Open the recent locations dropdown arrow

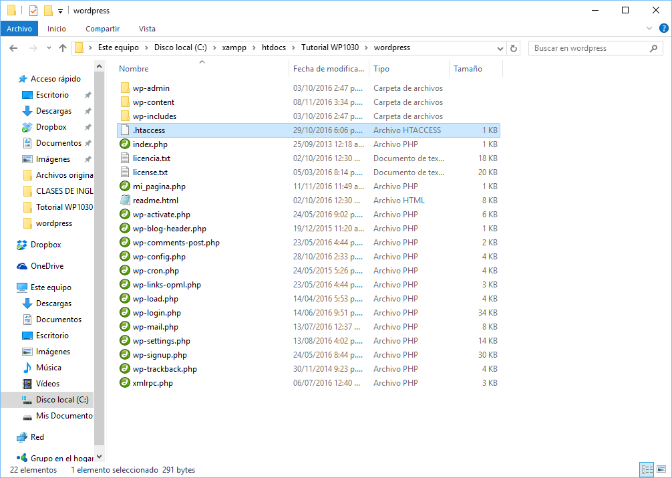click(49, 48)
